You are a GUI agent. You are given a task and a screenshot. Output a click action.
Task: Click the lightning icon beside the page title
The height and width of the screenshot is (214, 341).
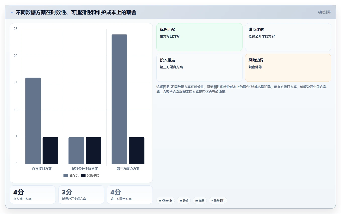pyautogui.click(x=12, y=13)
